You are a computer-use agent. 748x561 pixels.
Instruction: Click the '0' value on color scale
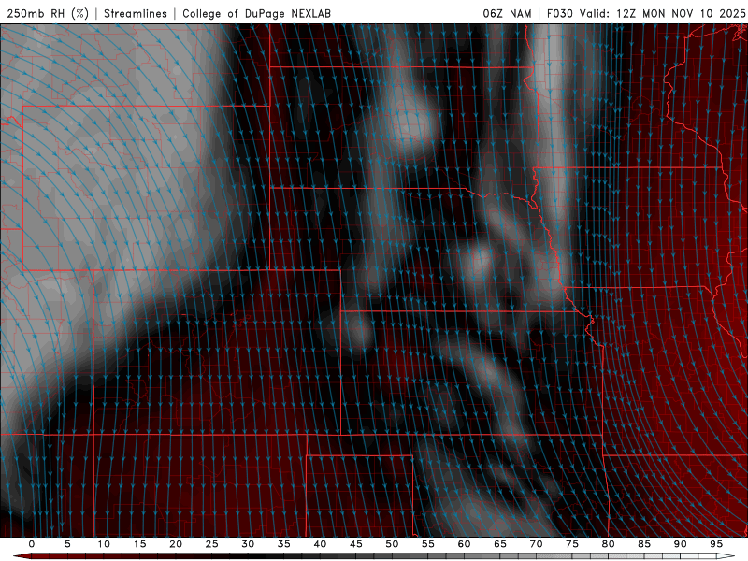coord(32,544)
